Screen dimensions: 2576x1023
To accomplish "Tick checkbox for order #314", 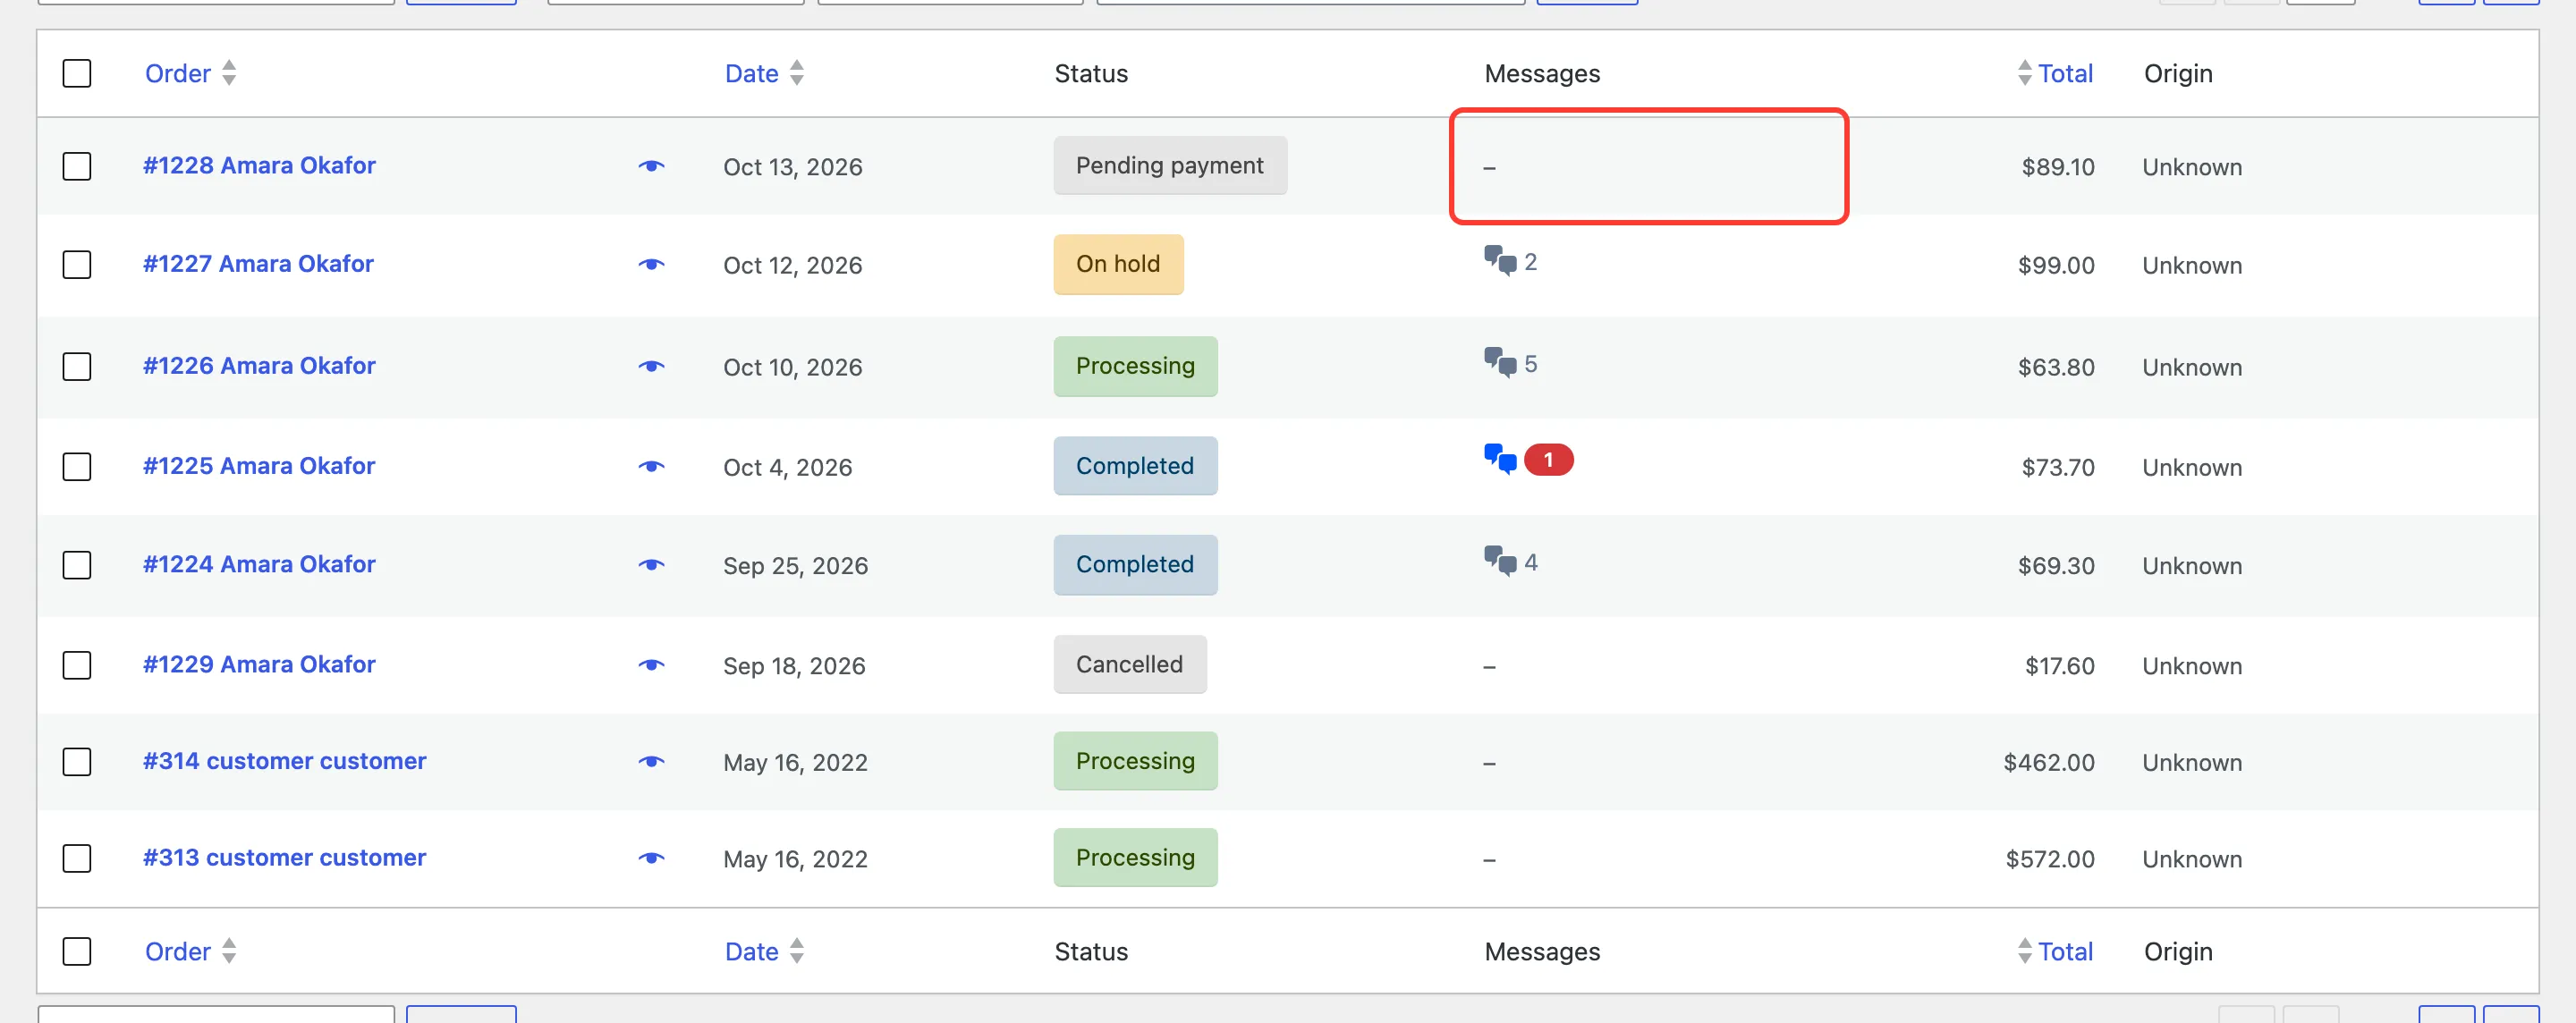I will point(77,762).
